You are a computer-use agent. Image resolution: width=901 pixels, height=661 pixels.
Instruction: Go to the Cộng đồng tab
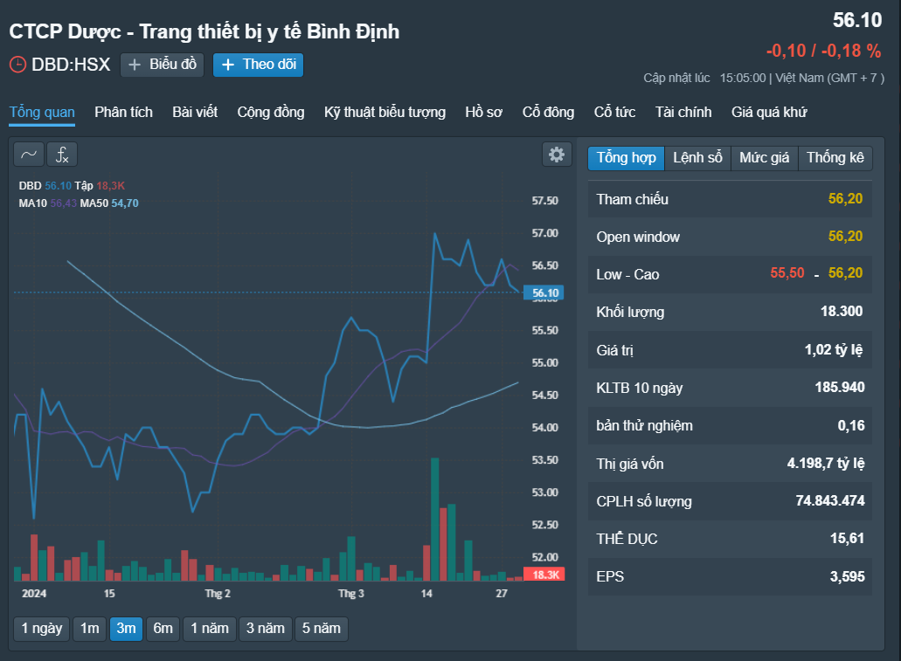(x=271, y=112)
